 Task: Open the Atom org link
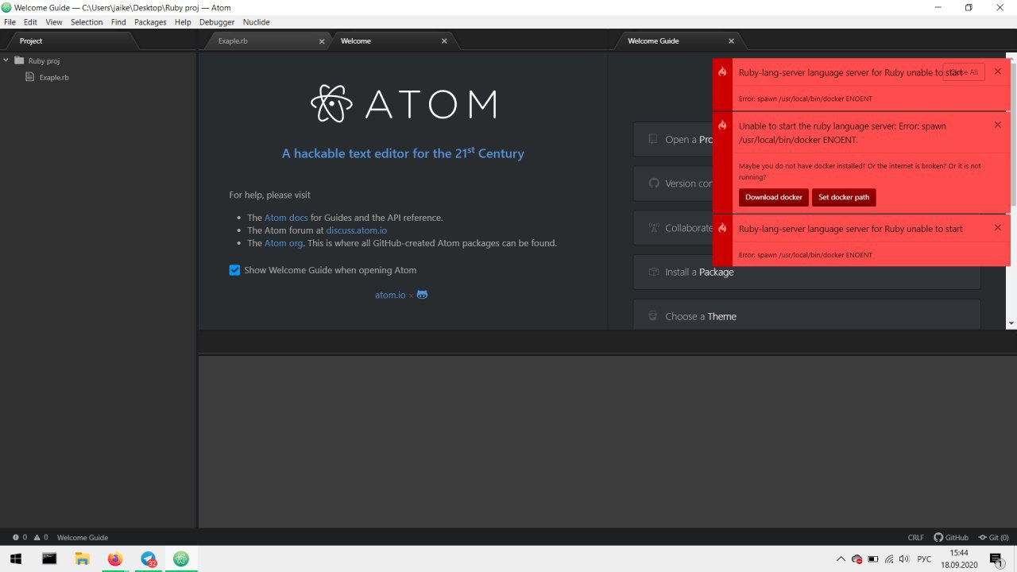click(x=283, y=243)
